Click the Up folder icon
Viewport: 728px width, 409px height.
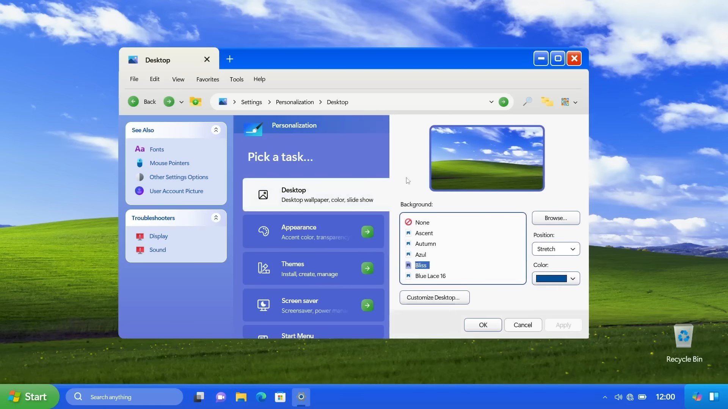pos(195,101)
